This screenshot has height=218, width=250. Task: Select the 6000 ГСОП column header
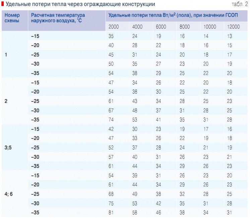pyautogui.click(x=161, y=27)
